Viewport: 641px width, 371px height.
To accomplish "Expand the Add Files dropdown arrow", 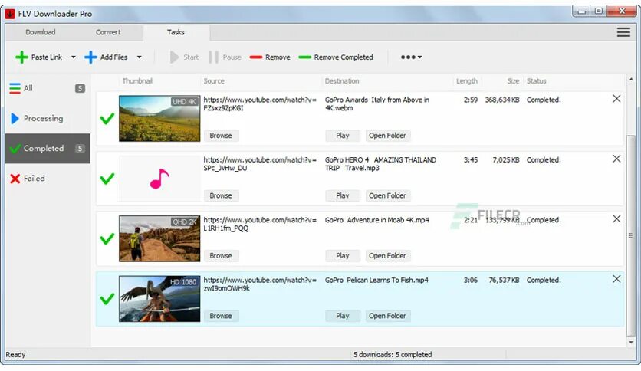I will (140, 57).
